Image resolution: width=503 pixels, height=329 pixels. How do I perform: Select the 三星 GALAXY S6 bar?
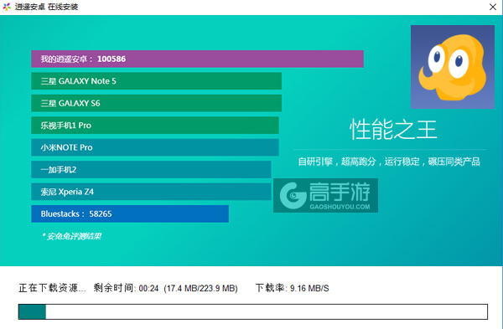156,103
